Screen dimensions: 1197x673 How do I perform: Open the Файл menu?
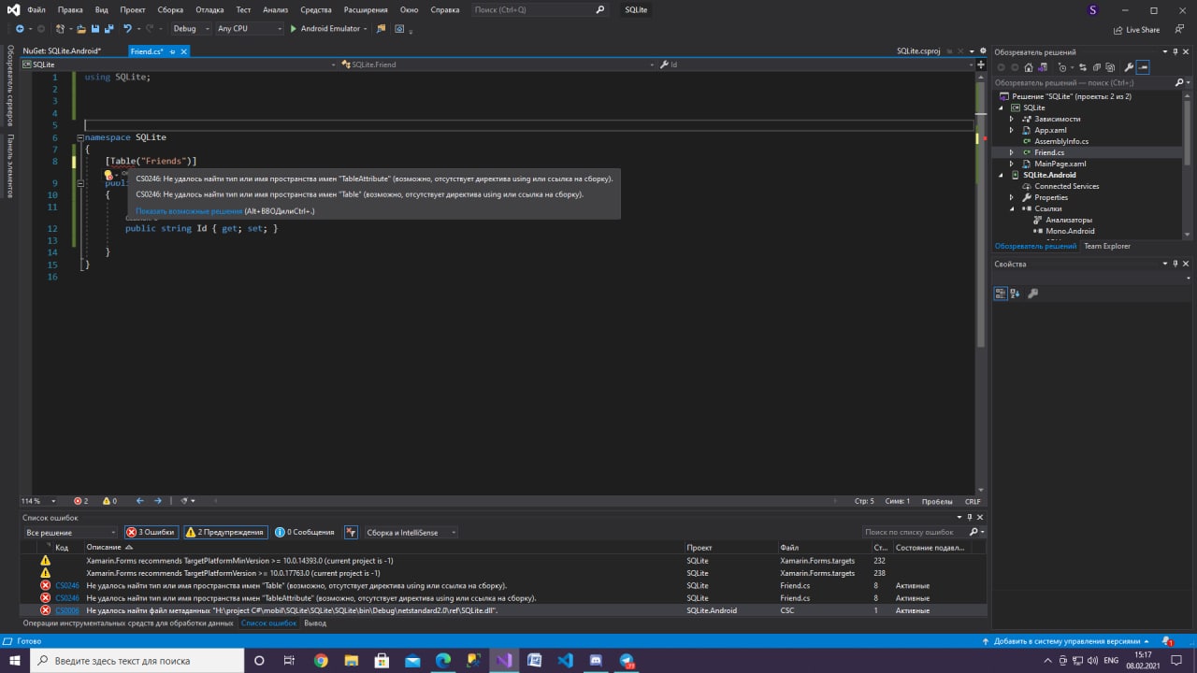tap(36, 9)
